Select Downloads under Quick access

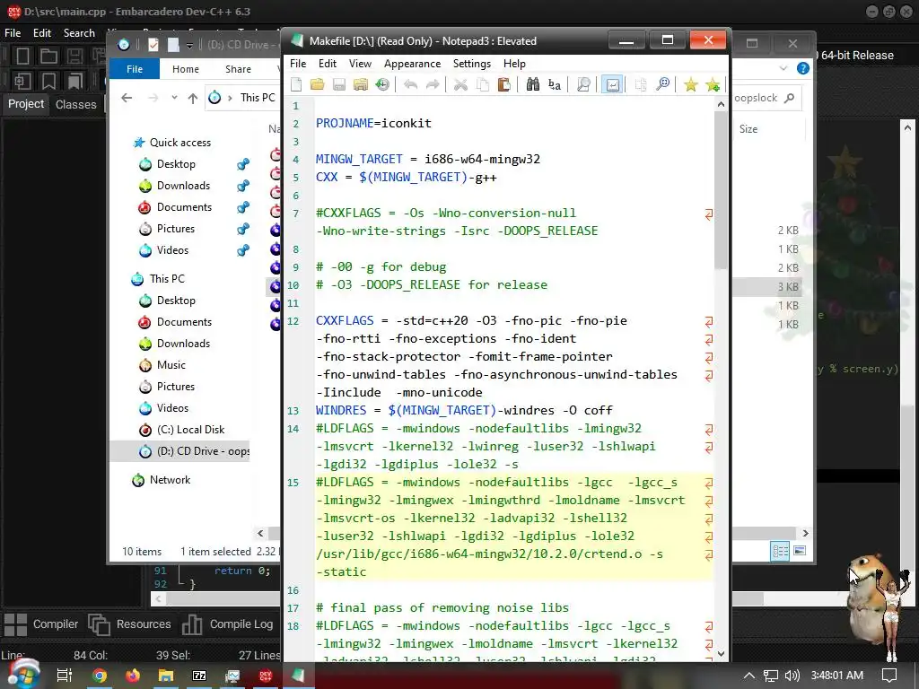(x=183, y=186)
